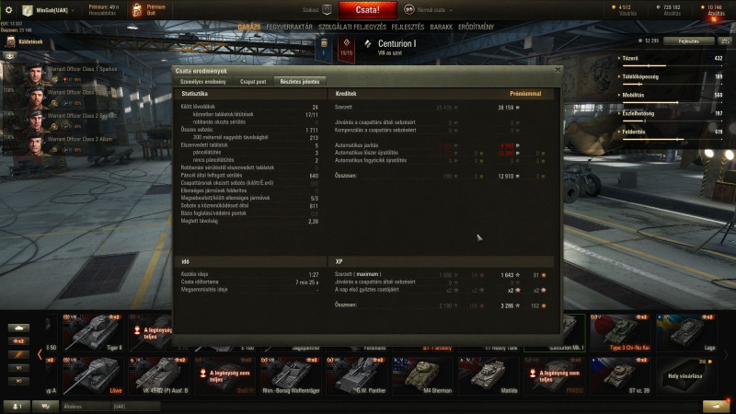Click the Prémium Bolt shop icon
The width and height of the screenshot is (736, 414).
(136, 10)
